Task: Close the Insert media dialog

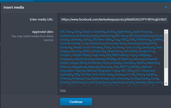Action: click(166, 7)
